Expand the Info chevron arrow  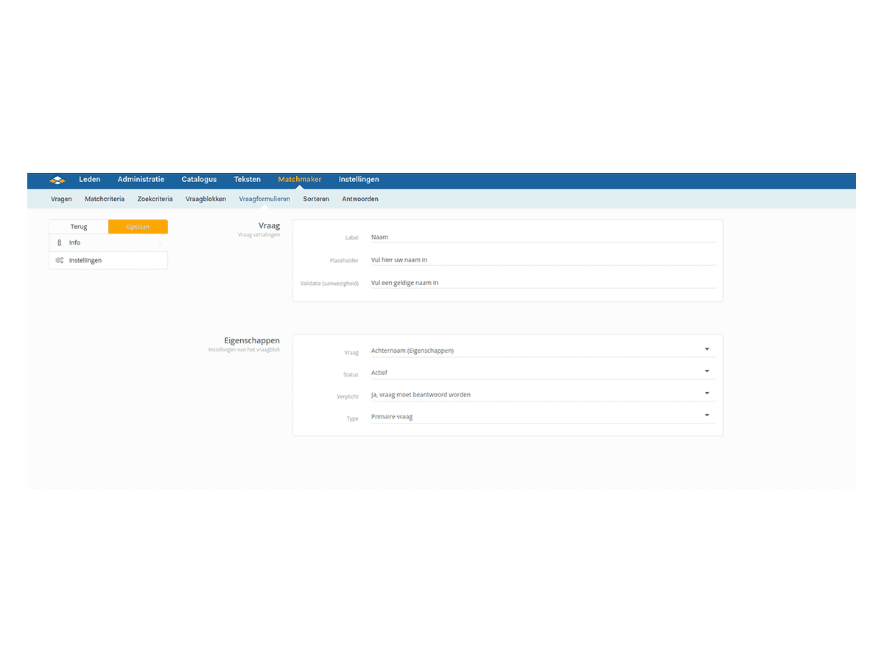click(x=160, y=243)
